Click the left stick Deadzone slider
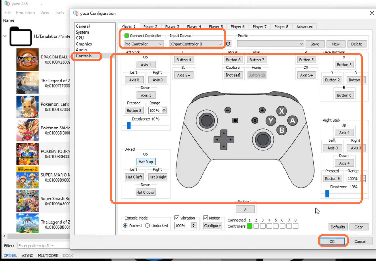This screenshot has height=261, width=376. (146, 126)
